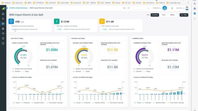Open browser sidebar search icon
This screenshot has height=111, width=198.
(x=195, y=4)
